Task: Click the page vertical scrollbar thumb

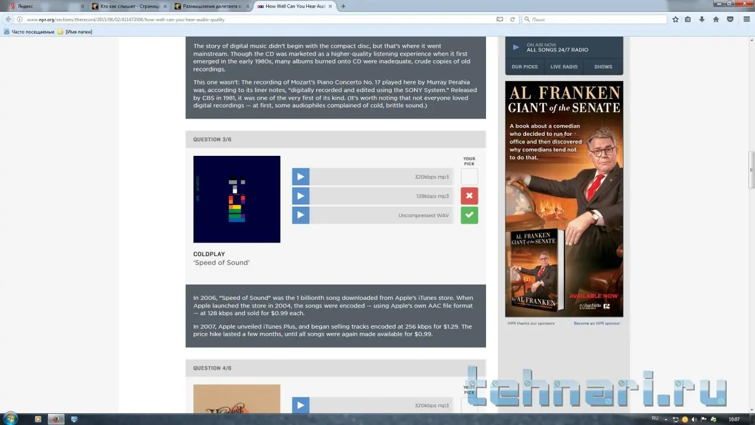Action: coord(751,170)
